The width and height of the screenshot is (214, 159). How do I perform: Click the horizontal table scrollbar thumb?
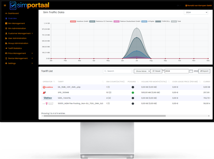105,116
